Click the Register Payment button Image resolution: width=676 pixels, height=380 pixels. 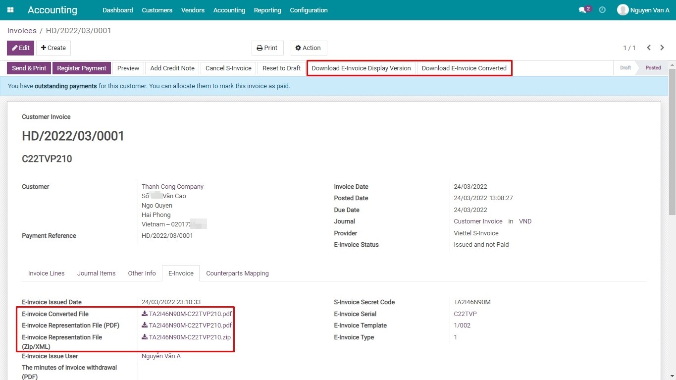tap(81, 68)
